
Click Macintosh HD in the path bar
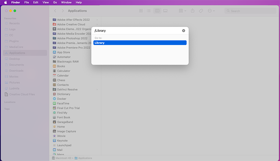pyautogui.click(x=62, y=158)
